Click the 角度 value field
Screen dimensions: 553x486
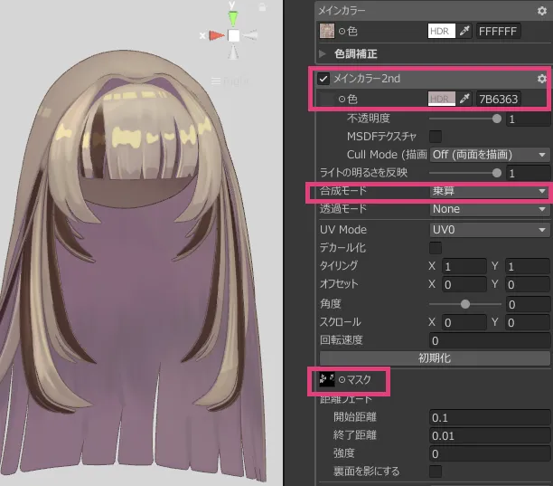pos(528,304)
